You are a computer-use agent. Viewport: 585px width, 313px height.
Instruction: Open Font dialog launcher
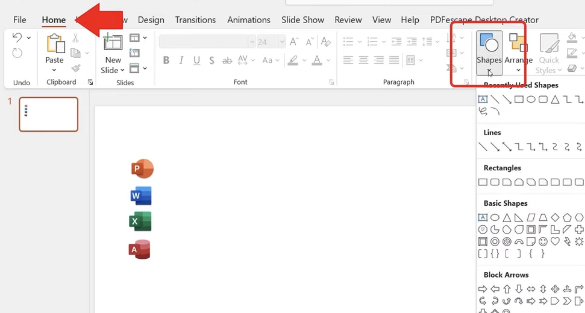pyautogui.click(x=331, y=82)
